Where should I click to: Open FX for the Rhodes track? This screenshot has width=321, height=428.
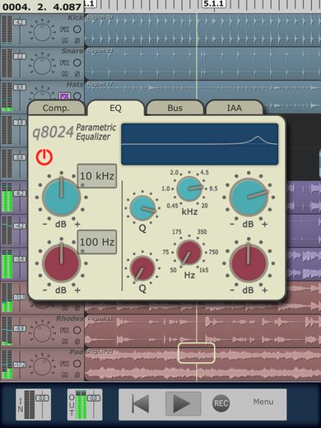tap(64, 330)
